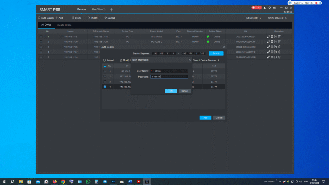Open the Windows notification center
Viewport: 329px width, 185px height.
(x=323, y=181)
